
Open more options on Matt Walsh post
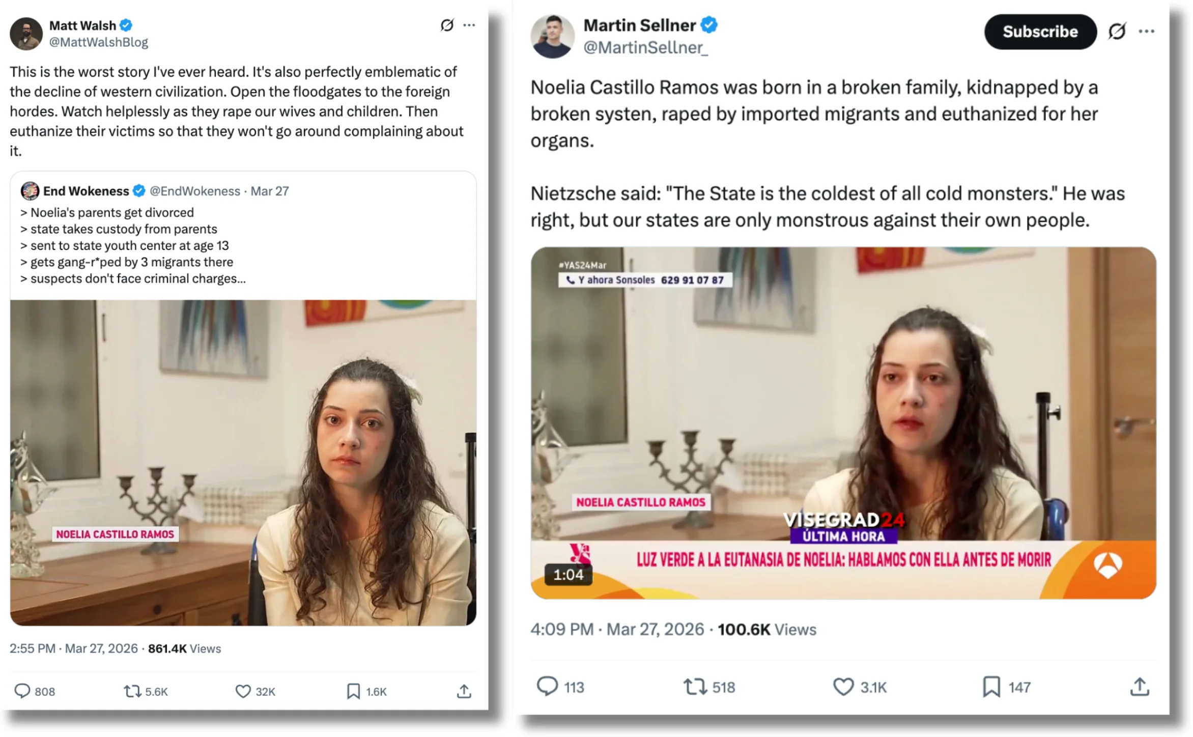(469, 25)
